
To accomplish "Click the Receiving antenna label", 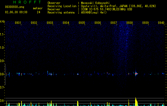I will point(61,12).
